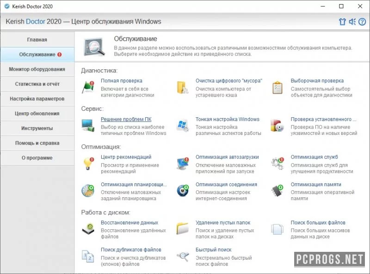Open Оптимизация планировщи... link
This screenshot has width=370, height=274.
point(134,185)
